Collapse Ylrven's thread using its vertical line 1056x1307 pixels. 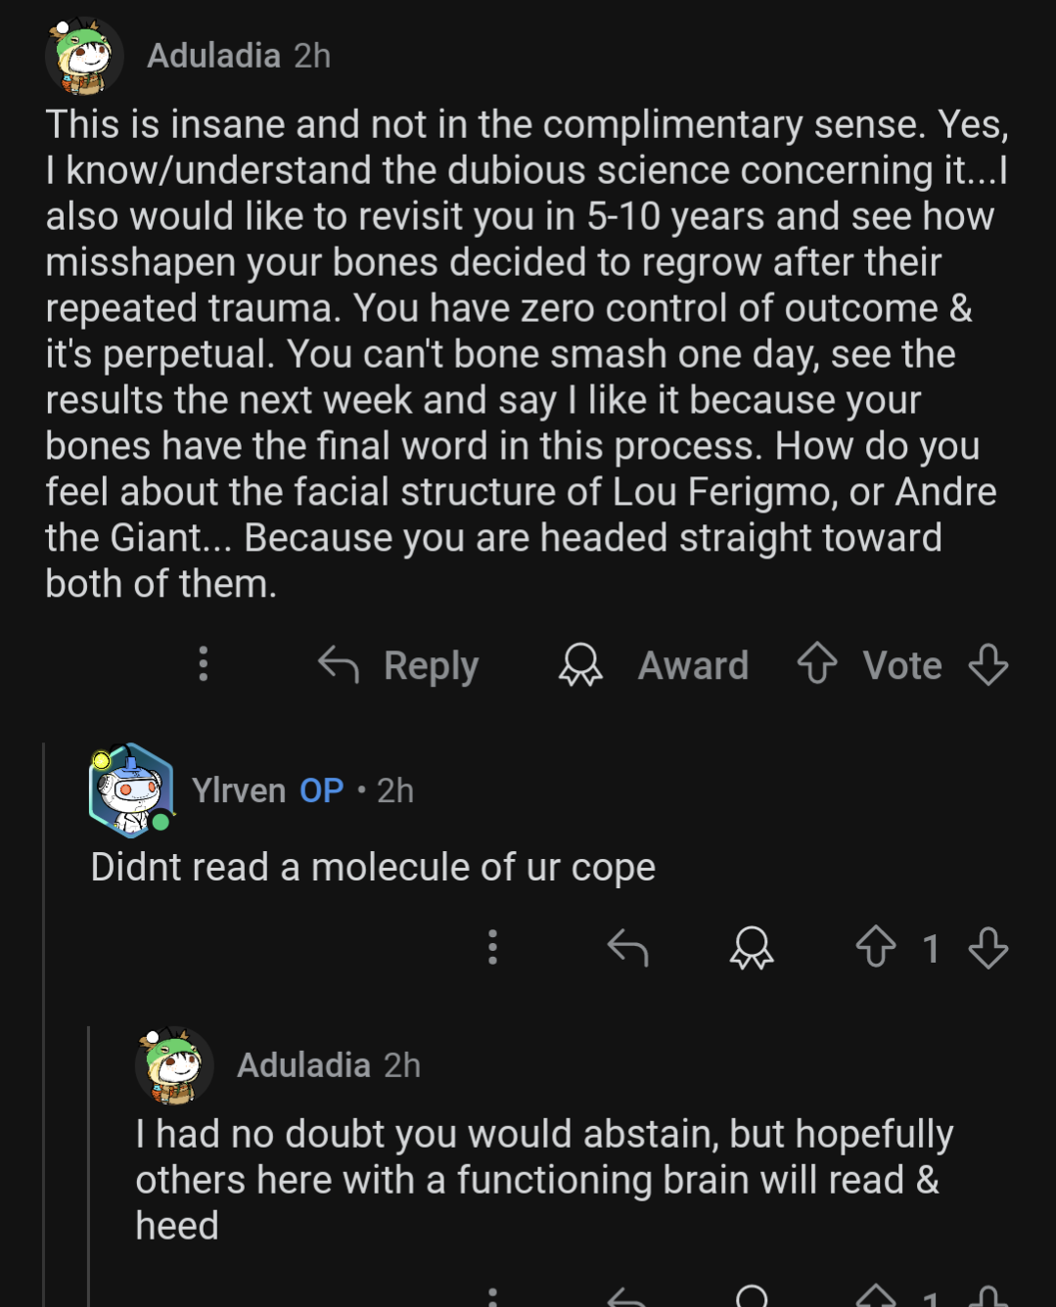click(x=44, y=1027)
